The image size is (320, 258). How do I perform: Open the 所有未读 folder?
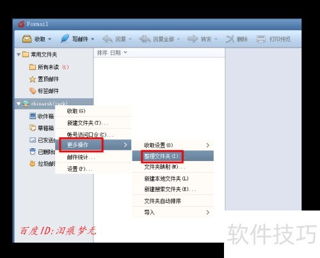pyautogui.click(x=49, y=67)
